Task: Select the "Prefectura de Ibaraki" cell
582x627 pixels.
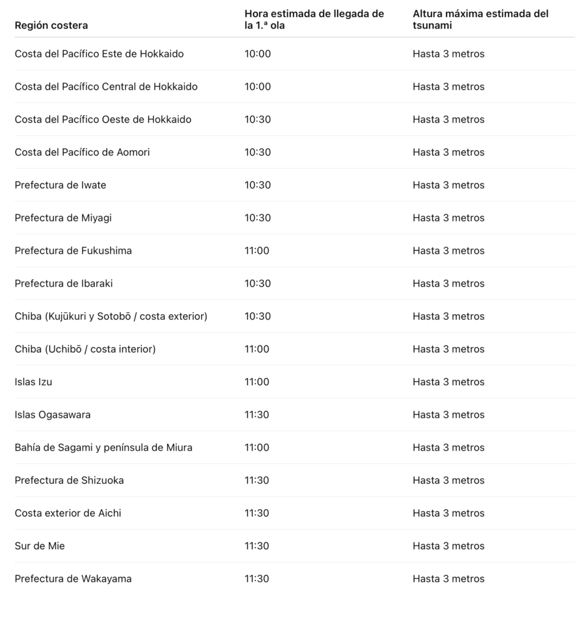Action: [64, 283]
